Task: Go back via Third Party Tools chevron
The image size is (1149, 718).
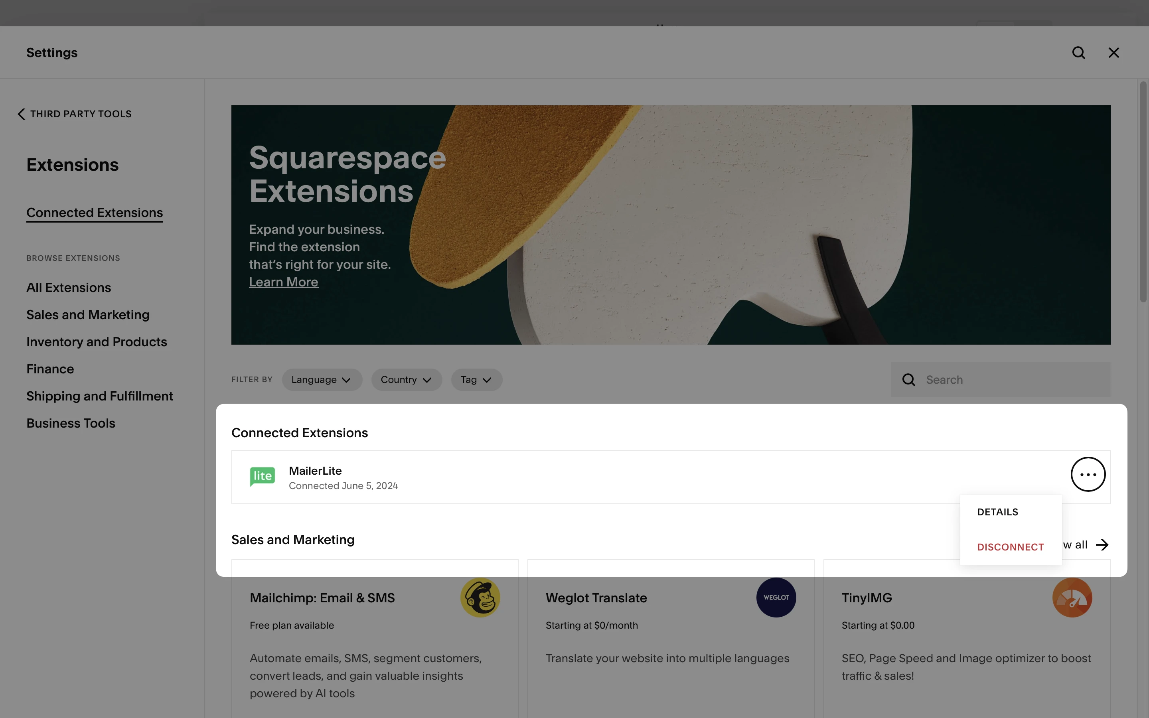Action: [22, 114]
